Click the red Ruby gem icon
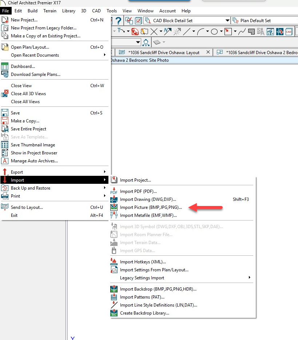The height and width of the screenshot is (340, 298). pyautogui.click(x=135, y=32)
